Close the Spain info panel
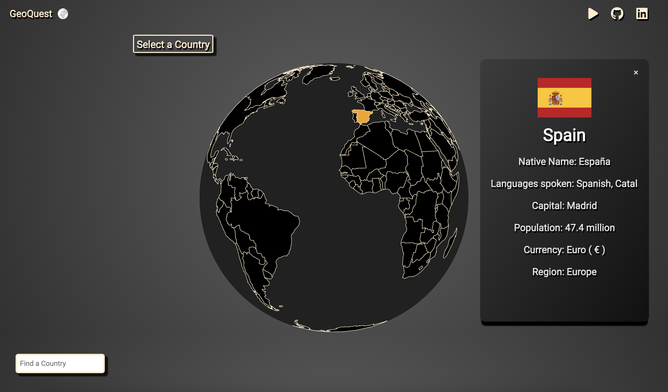This screenshot has height=392, width=668. coord(636,73)
